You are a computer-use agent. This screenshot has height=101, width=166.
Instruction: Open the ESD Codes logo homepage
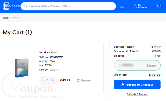11,6
